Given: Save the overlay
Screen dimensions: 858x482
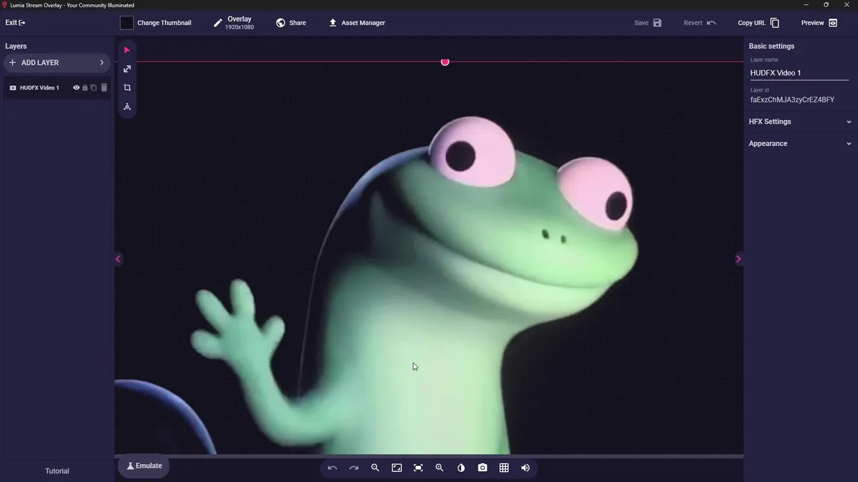Looking at the screenshot, I should [648, 23].
